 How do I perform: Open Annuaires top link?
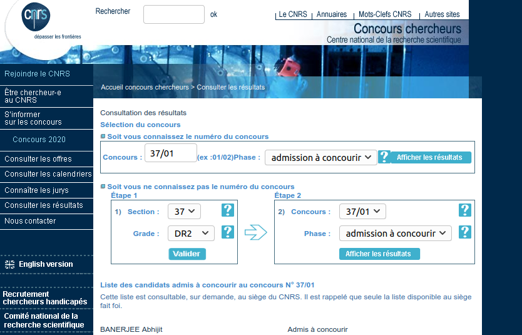[332, 14]
